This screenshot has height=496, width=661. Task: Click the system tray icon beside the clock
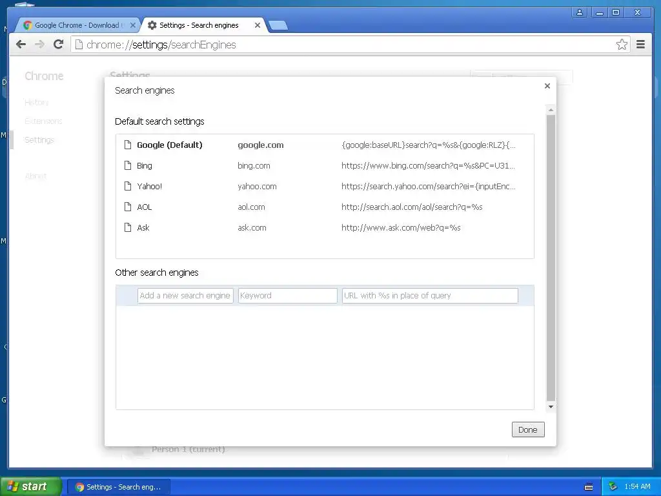point(613,487)
